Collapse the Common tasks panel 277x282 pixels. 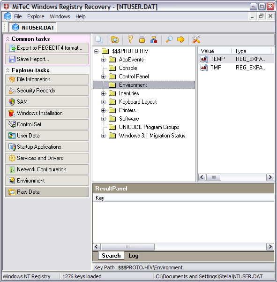point(7,39)
